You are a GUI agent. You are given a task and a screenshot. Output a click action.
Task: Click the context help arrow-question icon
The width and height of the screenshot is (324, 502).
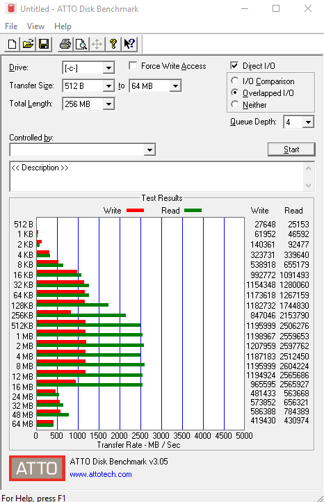coord(129,44)
